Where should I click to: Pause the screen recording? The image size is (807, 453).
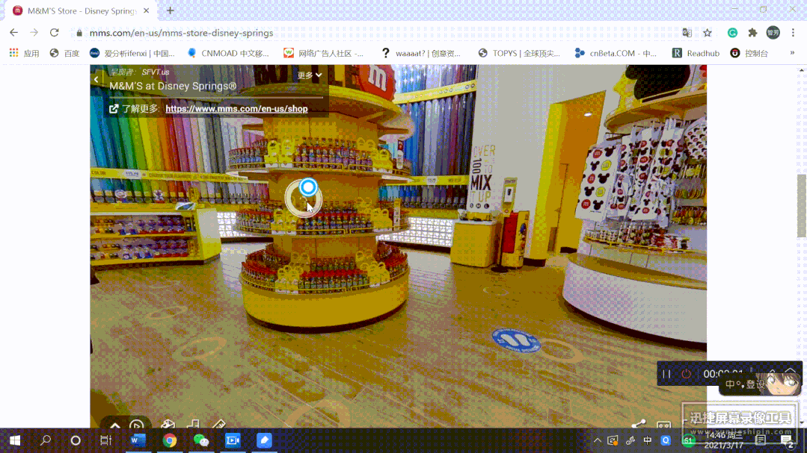[666, 374]
